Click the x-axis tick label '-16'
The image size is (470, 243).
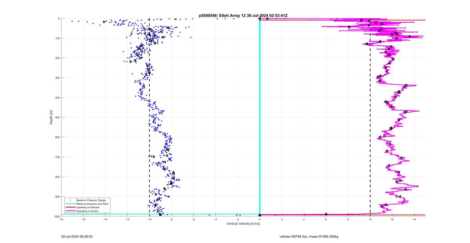(83, 219)
